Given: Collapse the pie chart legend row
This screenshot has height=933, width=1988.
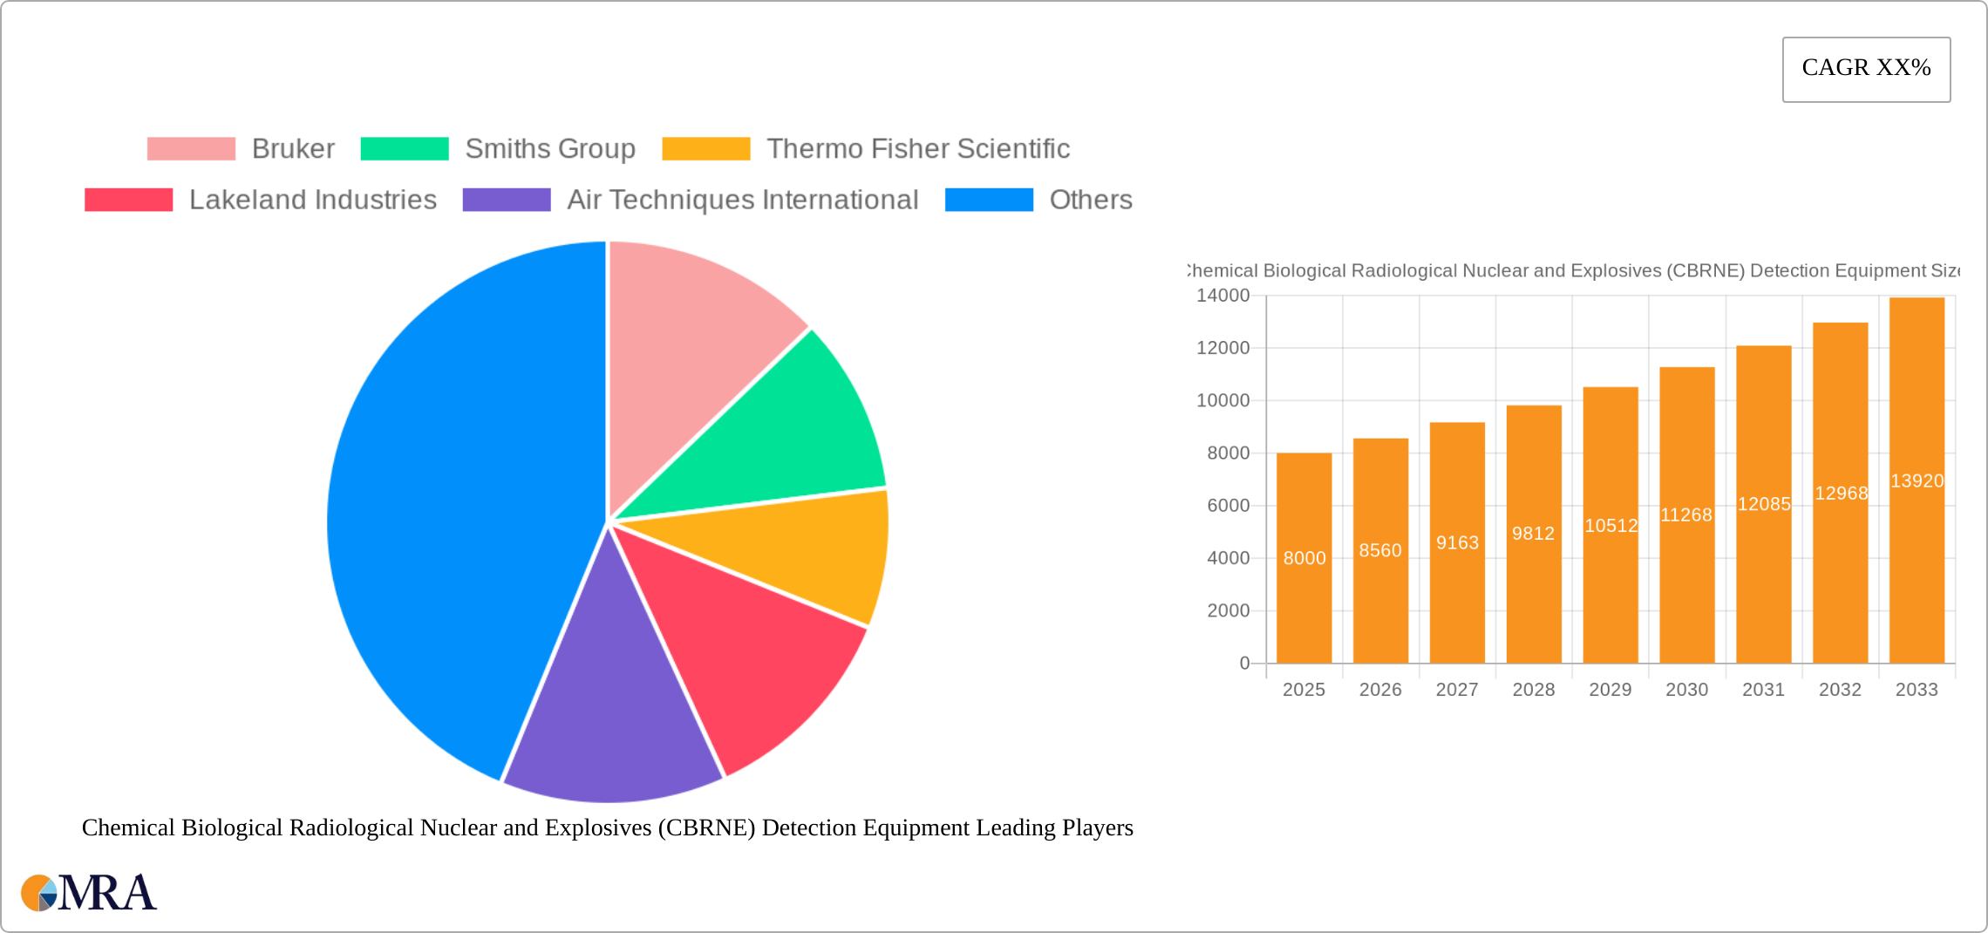Looking at the screenshot, I should (x=610, y=174).
